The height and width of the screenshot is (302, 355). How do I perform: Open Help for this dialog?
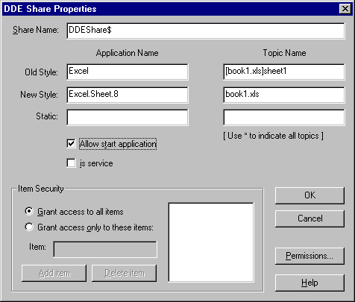pos(310,283)
